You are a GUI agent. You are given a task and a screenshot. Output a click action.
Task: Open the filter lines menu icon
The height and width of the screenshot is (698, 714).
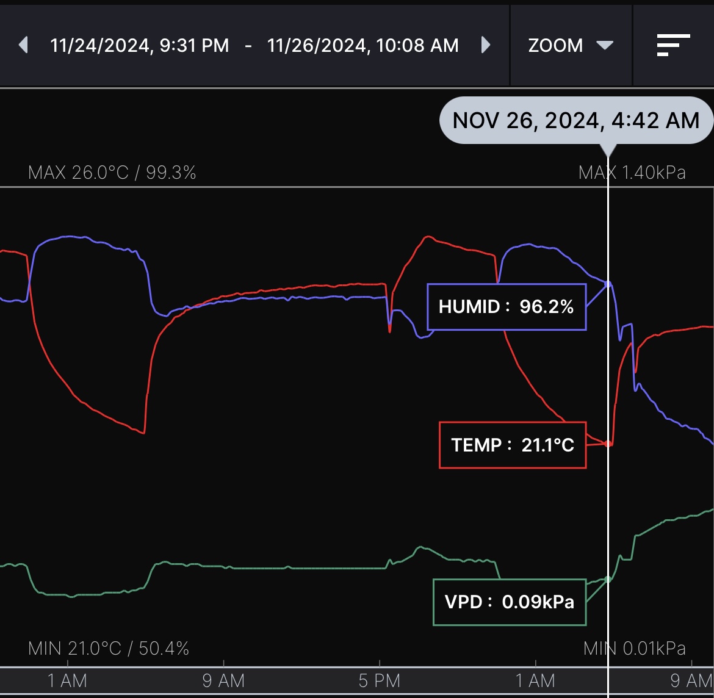pyautogui.click(x=673, y=45)
